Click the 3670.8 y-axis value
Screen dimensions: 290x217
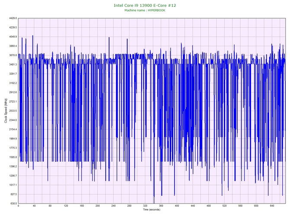click(x=13, y=55)
